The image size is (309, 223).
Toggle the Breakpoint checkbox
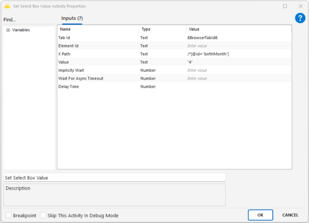pos(9,215)
